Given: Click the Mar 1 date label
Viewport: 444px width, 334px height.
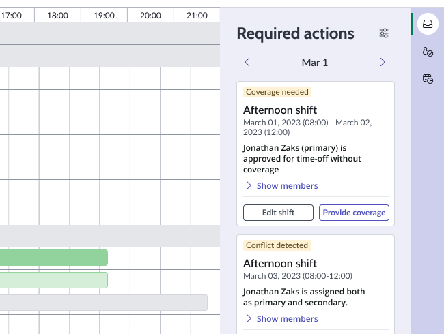Looking at the screenshot, I should coord(315,63).
